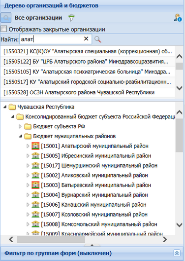The image size is (185, 261).
Task: Expand the Бюджет субъекта РФ node
Action: [20, 126]
